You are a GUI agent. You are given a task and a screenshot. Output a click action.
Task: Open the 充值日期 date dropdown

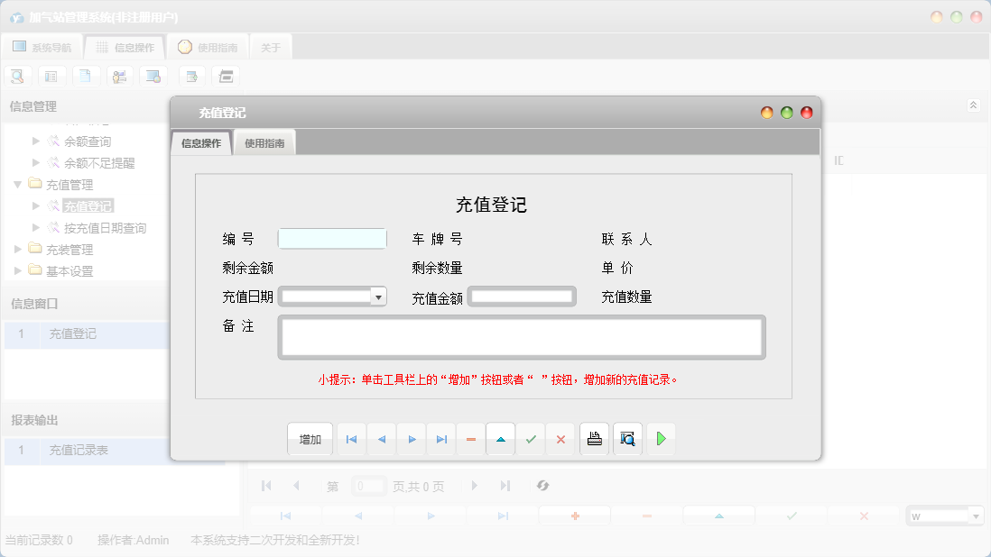tap(380, 296)
